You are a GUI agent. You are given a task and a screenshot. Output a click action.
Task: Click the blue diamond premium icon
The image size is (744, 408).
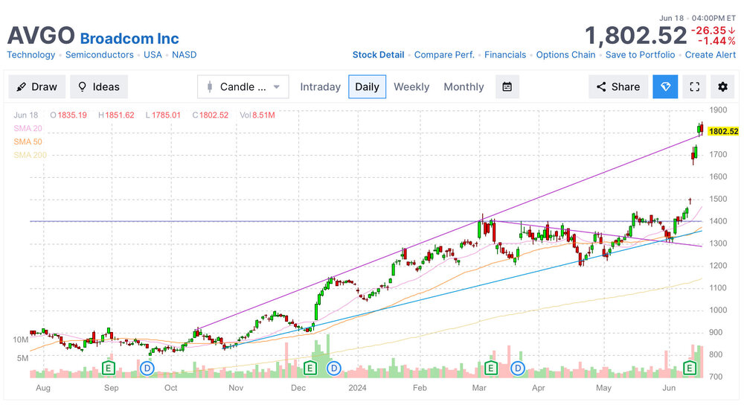click(665, 86)
